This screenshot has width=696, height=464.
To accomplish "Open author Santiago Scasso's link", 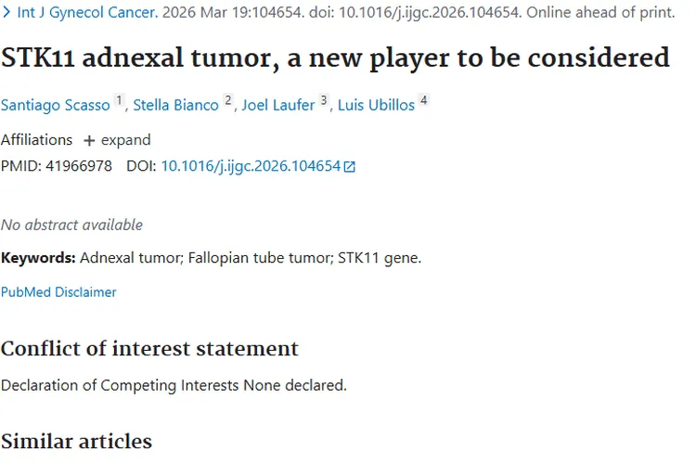I will click(x=56, y=105).
